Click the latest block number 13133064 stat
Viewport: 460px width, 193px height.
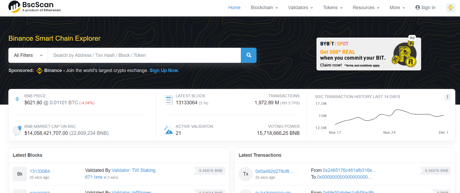click(187, 103)
